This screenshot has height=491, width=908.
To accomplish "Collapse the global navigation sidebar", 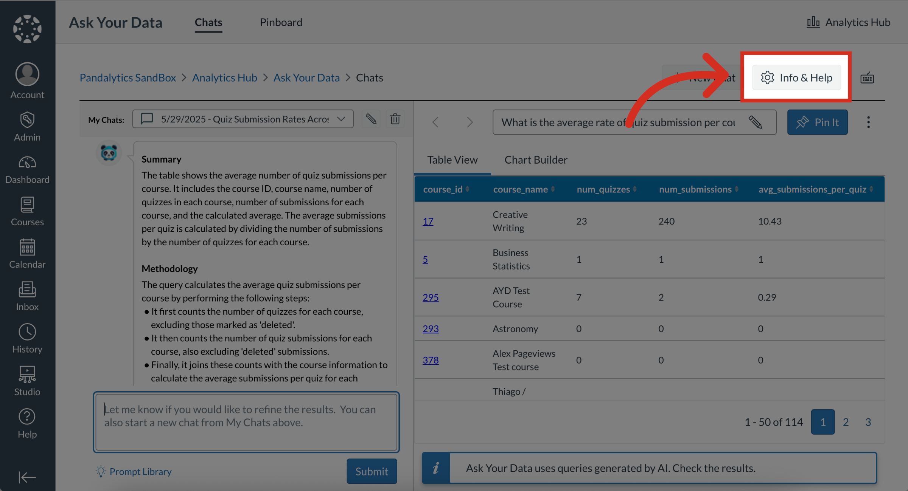I will (27, 477).
